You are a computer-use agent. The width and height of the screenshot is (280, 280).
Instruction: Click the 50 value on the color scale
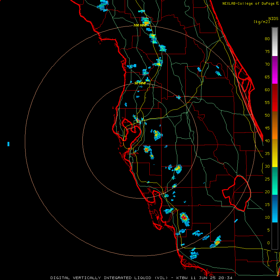267,115
